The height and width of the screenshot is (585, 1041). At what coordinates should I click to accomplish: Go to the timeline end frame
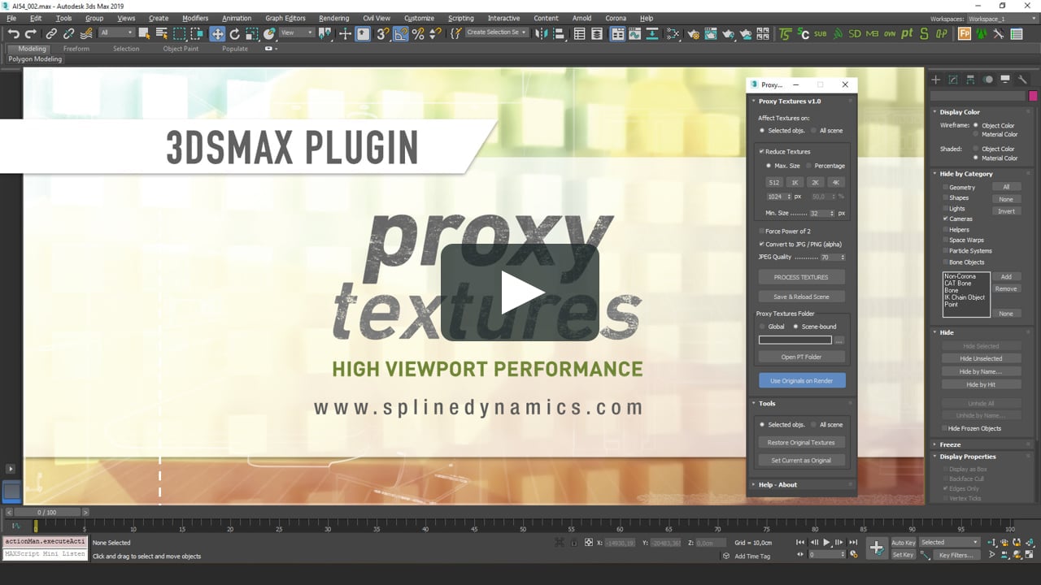(853, 542)
